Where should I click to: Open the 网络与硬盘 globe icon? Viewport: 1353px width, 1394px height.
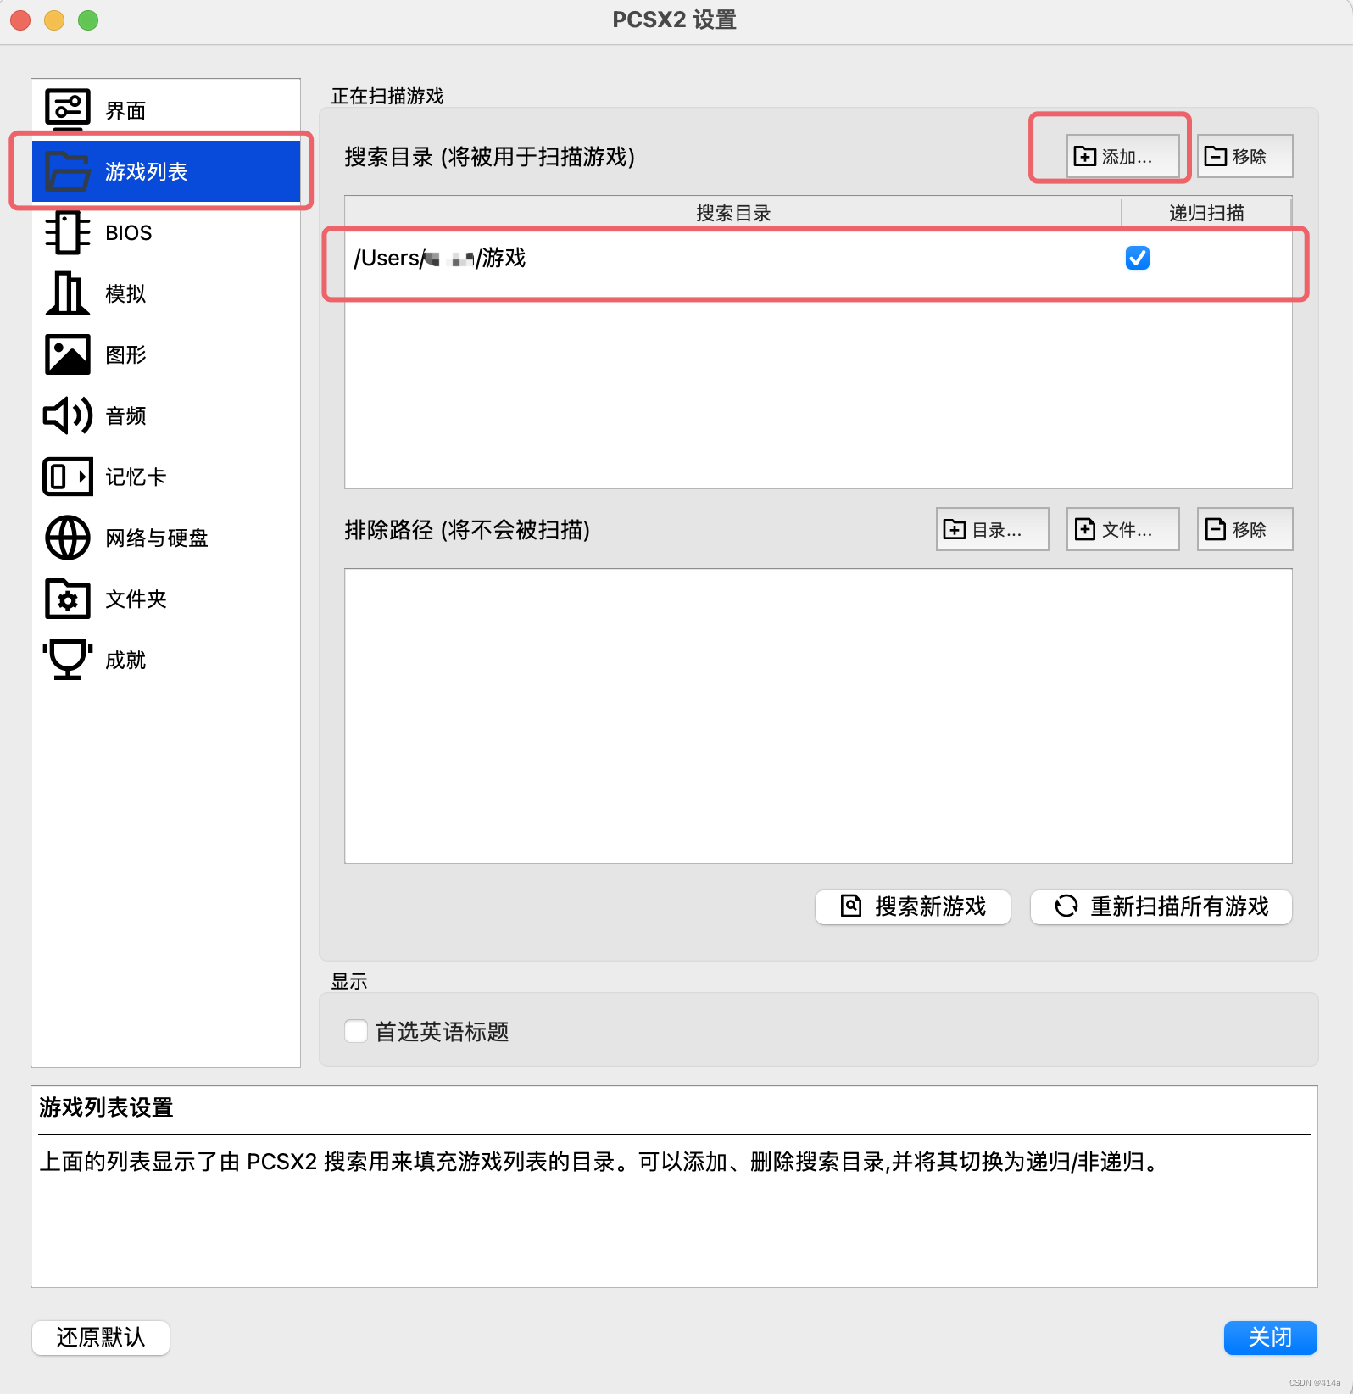pos(67,538)
